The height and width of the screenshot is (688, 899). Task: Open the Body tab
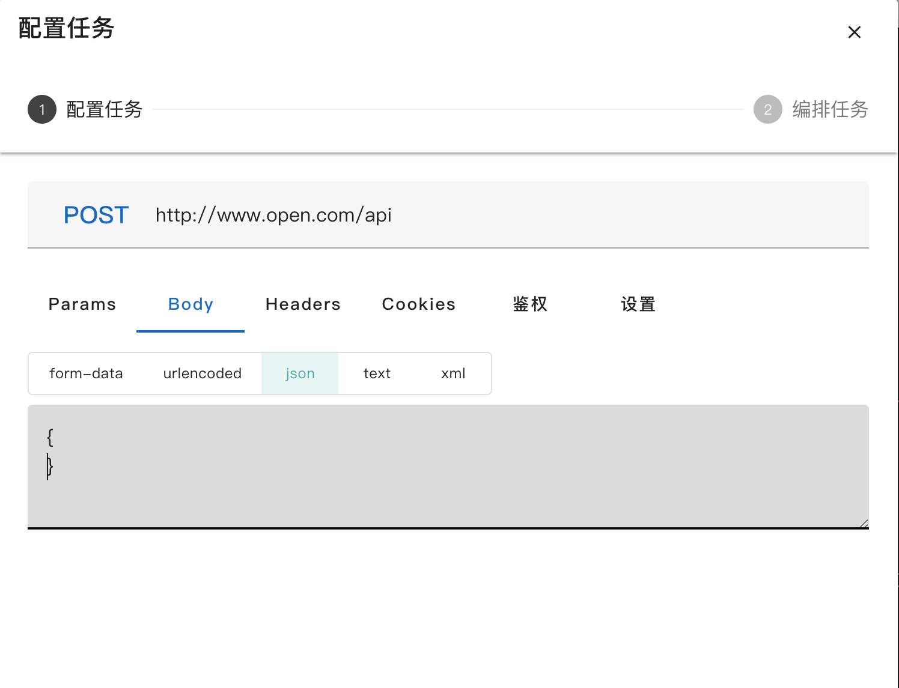(x=190, y=304)
